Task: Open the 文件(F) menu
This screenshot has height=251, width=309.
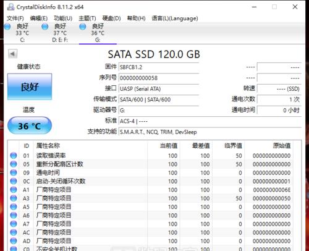Action: click(15, 19)
